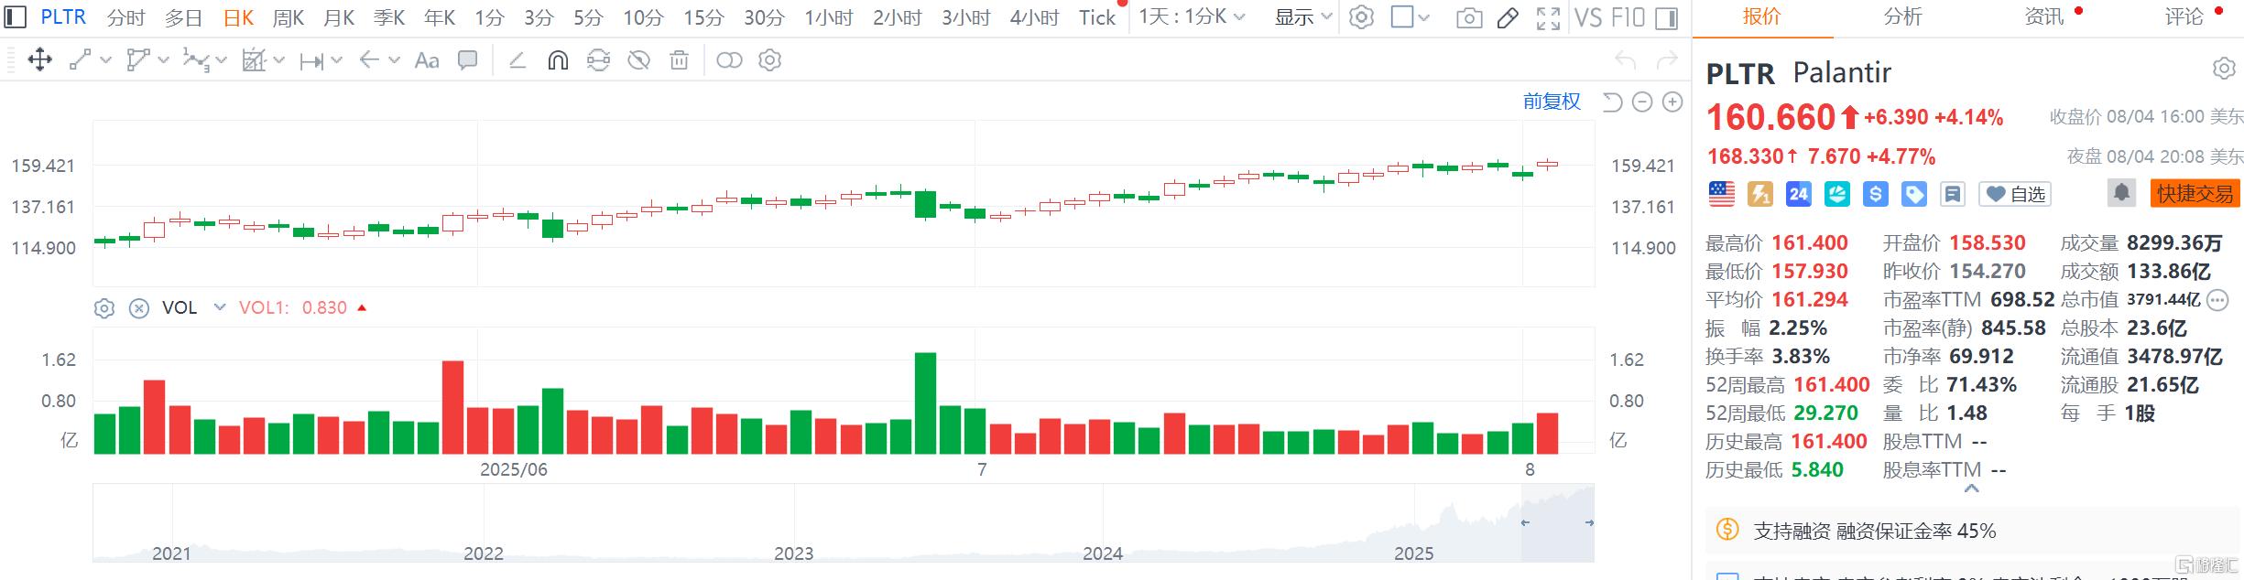Screen dimensions: 2244x580
Task: Add a comment bubble annotation
Action: tap(467, 60)
